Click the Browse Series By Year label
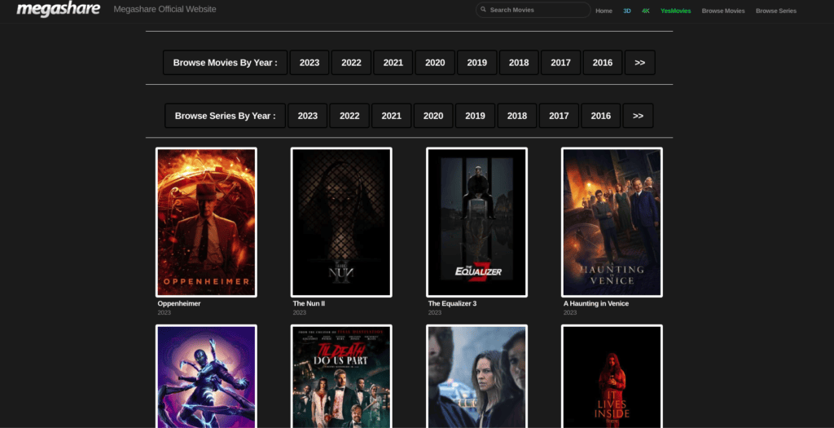Screen dimensions: 834x428 coord(226,116)
